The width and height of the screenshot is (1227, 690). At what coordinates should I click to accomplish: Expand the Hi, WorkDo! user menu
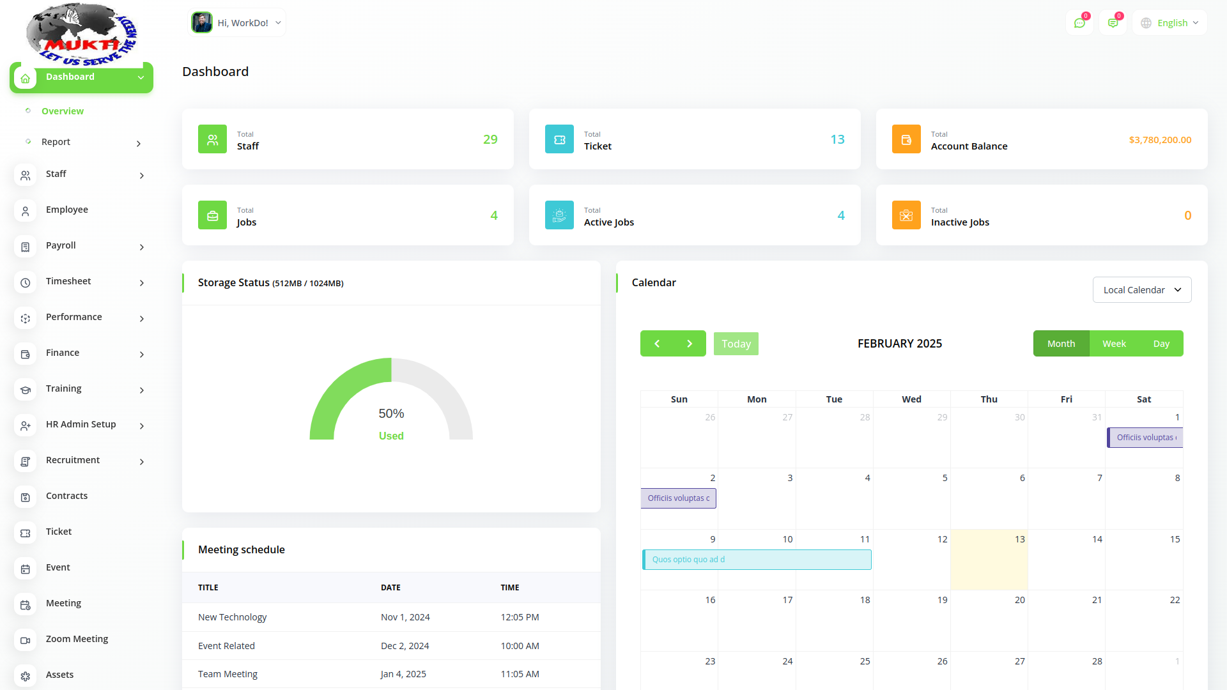coord(237,23)
